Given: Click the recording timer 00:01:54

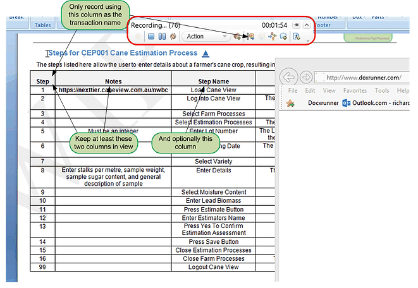Looking at the screenshot, I should point(274,25).
